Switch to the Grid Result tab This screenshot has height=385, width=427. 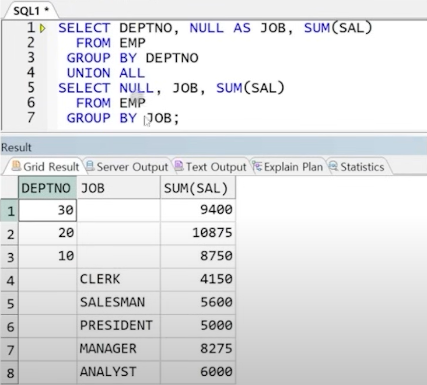pyautogui.click(x=45, y=167)
